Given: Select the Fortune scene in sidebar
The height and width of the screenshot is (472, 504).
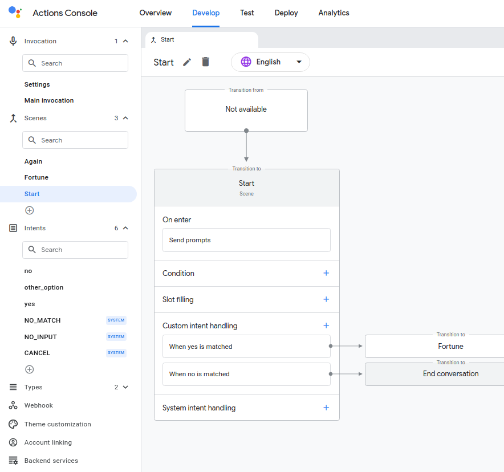Looking at the screenshot, I should tap(36, 177).
